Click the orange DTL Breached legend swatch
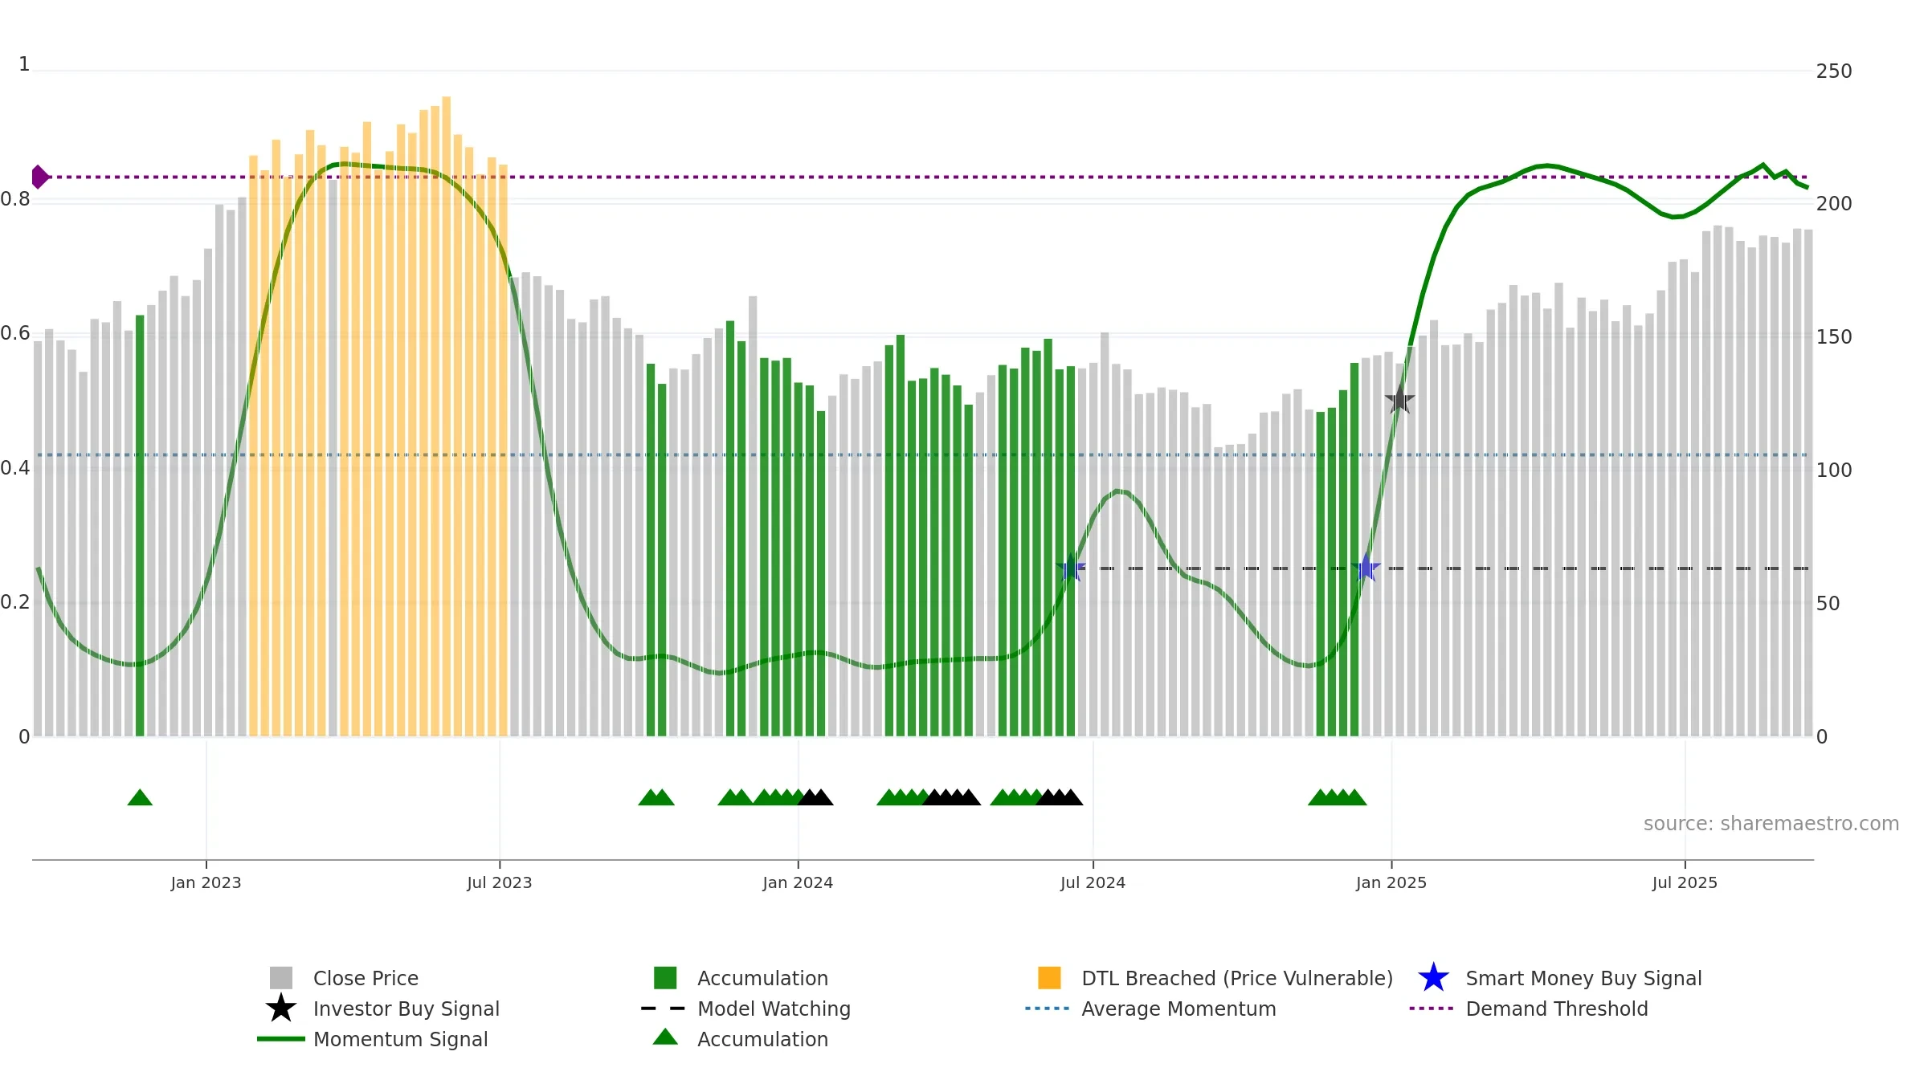 (1049, 978)
